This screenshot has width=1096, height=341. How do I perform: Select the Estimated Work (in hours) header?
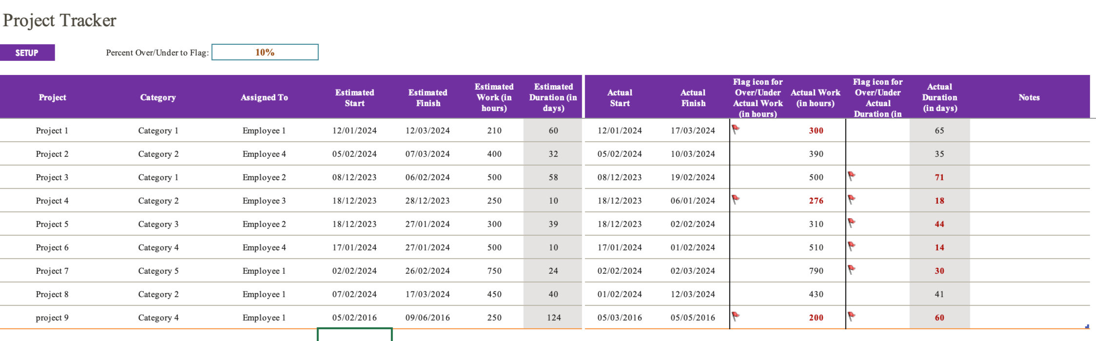[494, 97]
